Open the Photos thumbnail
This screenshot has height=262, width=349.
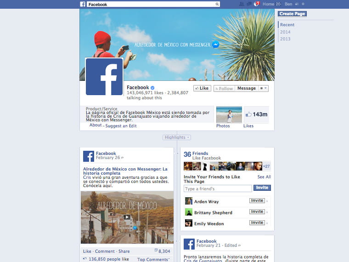pos(229,114)
